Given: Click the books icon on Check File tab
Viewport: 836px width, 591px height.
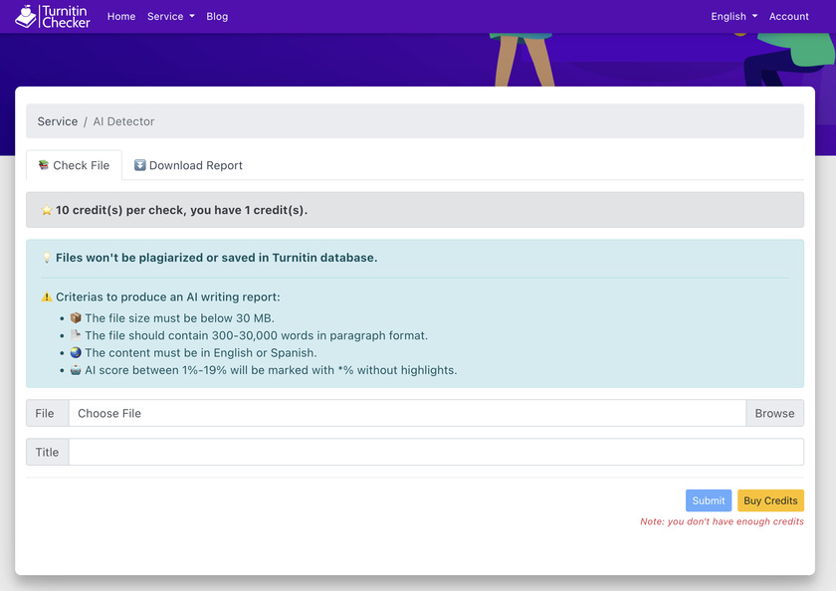Looking at the screenshot, I should pyautogui.click(x=44, y=165).
